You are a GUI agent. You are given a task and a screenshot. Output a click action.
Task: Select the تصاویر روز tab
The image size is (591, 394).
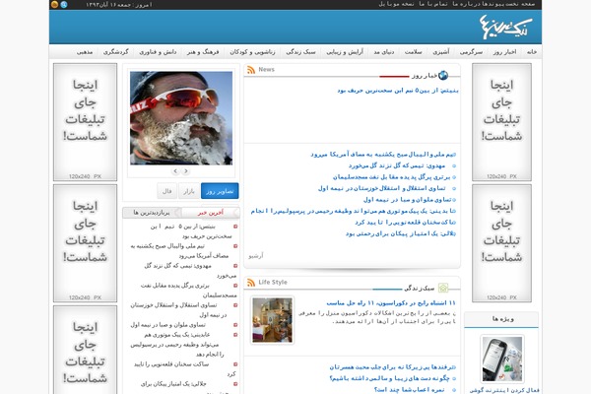click(x=220, y=191)
